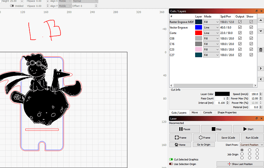Delete layer using trash icon
This screenshot has height=168, width=264.
point(261,50)
